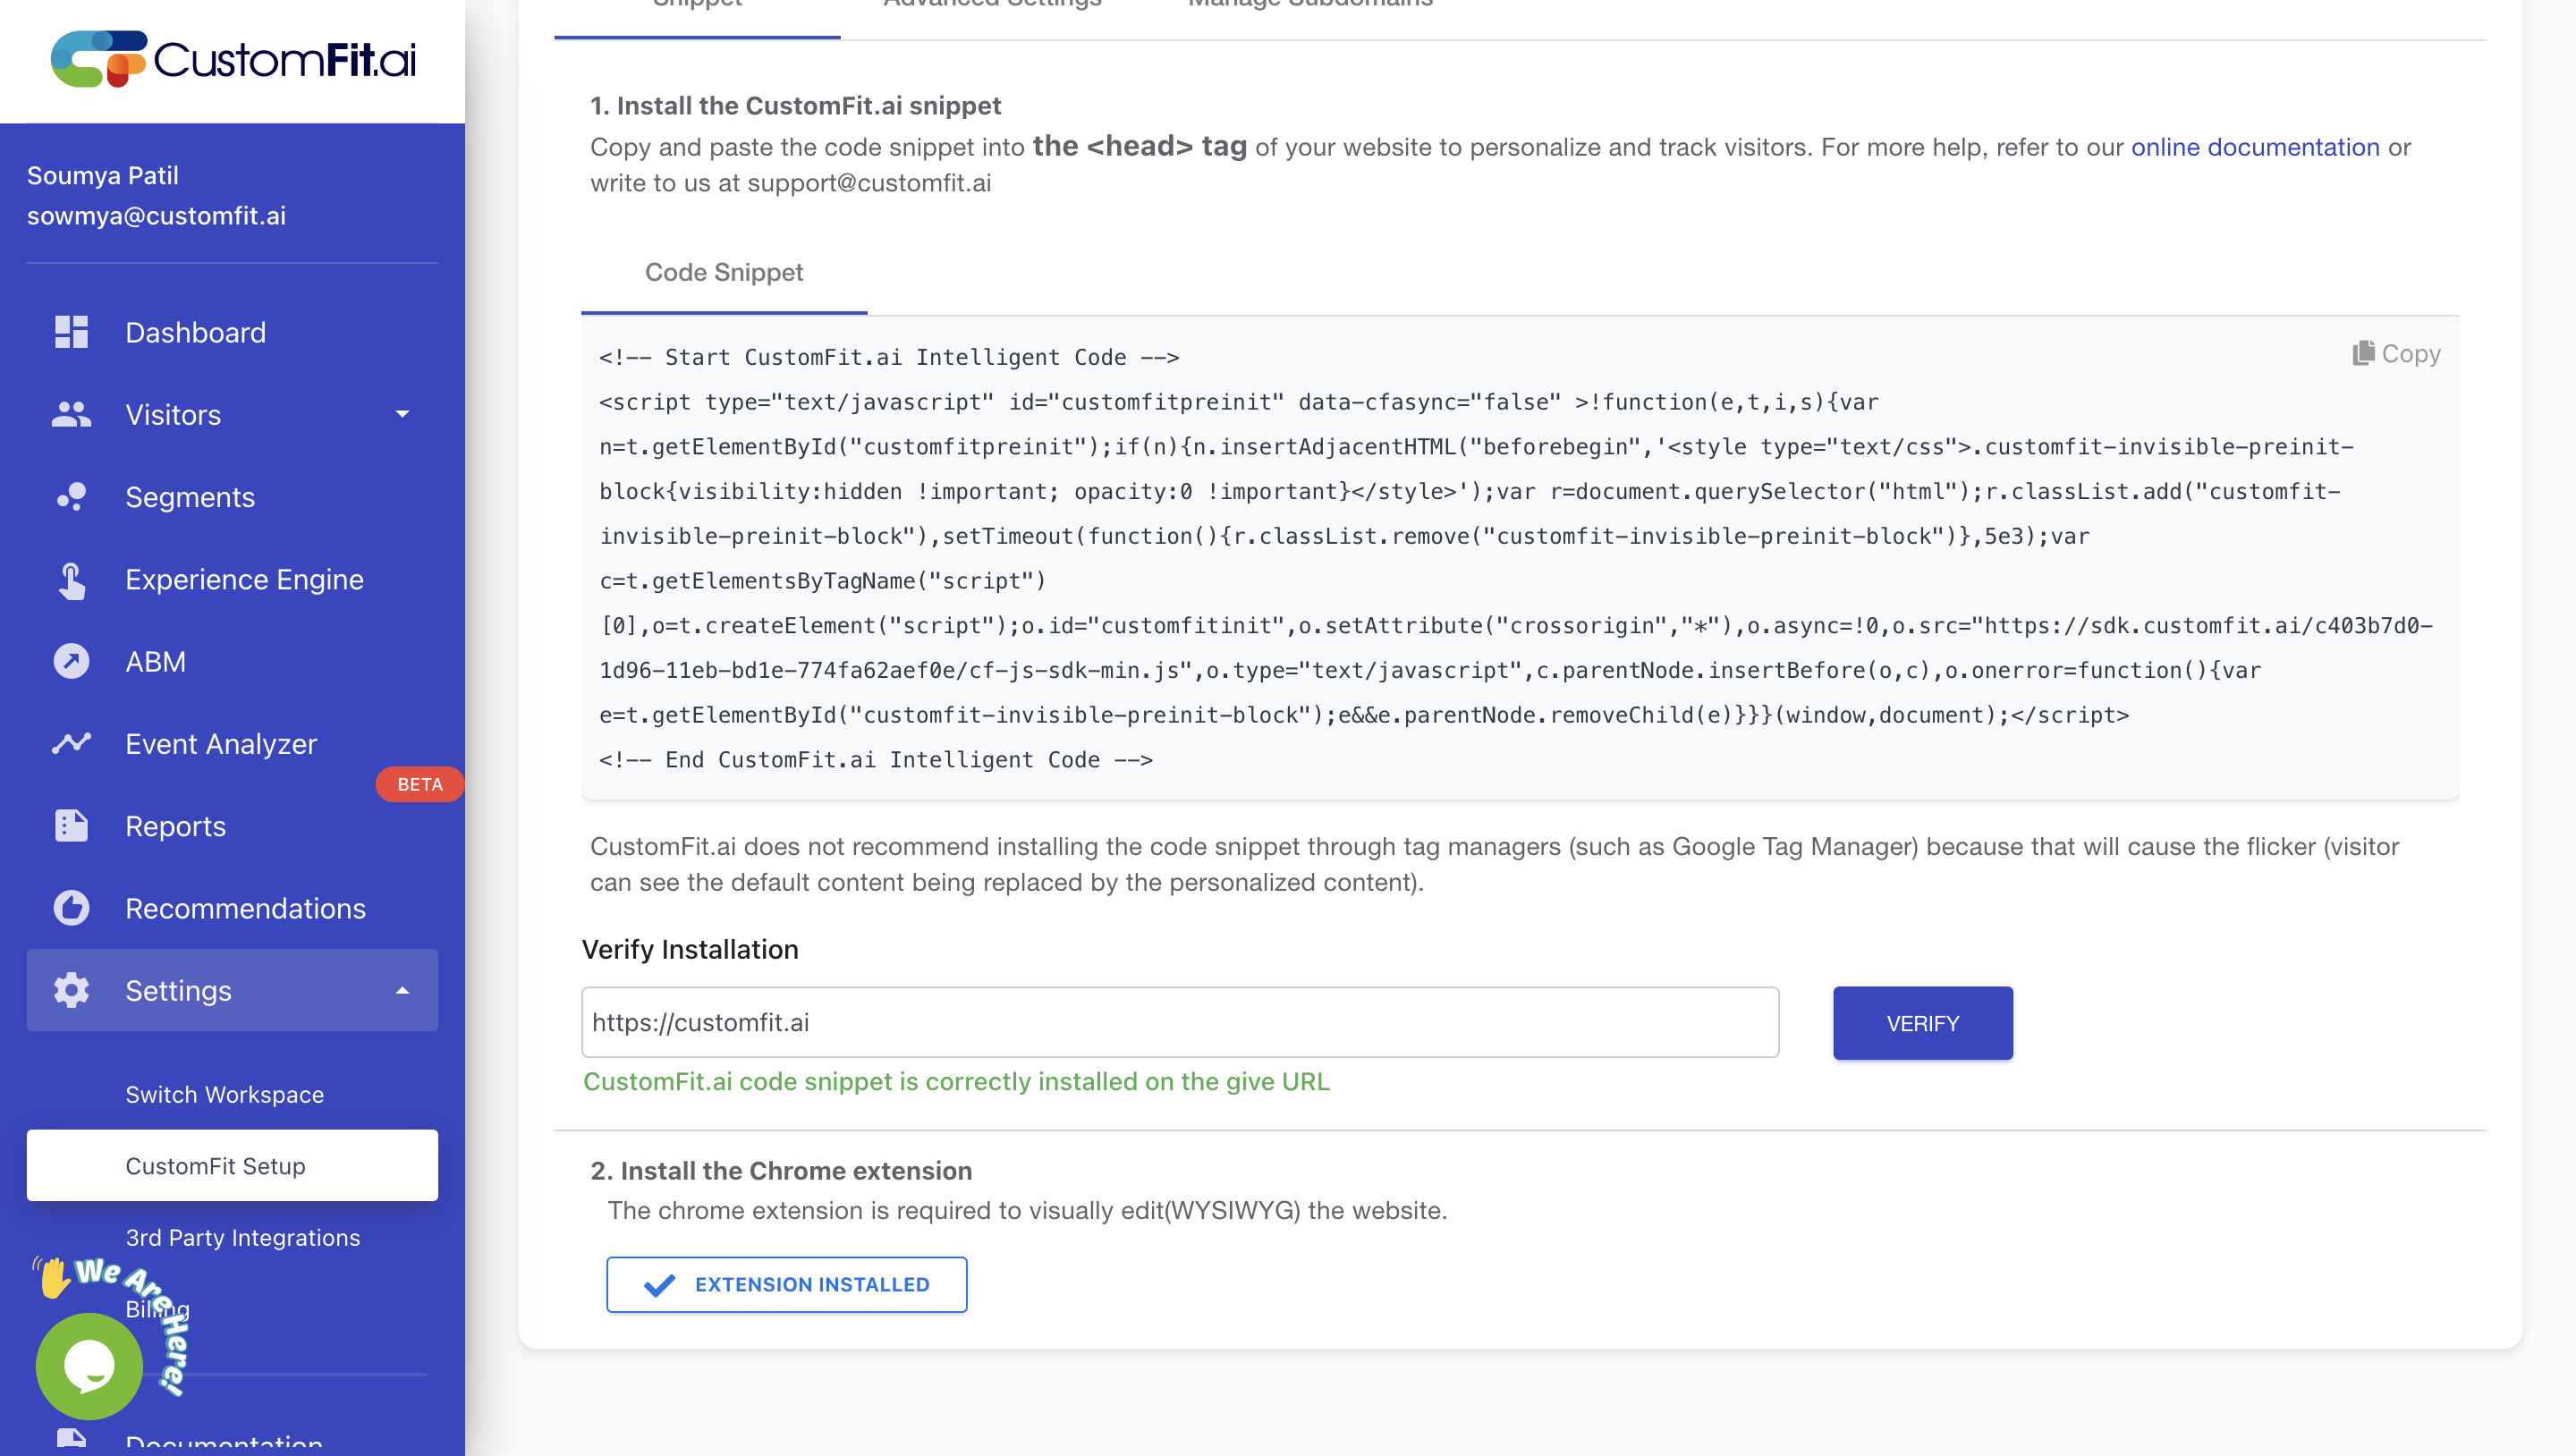Switch to the Code Snippet tab

coord(723,273)
